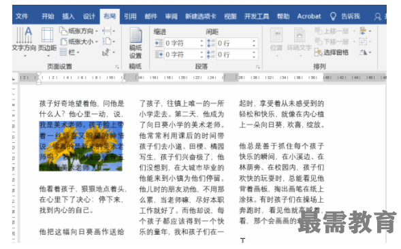
Task: Decrease right indent with down arrow
Action: [x=202, y=56]
